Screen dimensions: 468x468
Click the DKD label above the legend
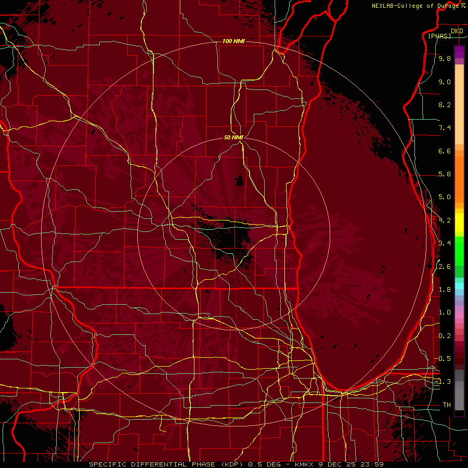coord(457,31)
